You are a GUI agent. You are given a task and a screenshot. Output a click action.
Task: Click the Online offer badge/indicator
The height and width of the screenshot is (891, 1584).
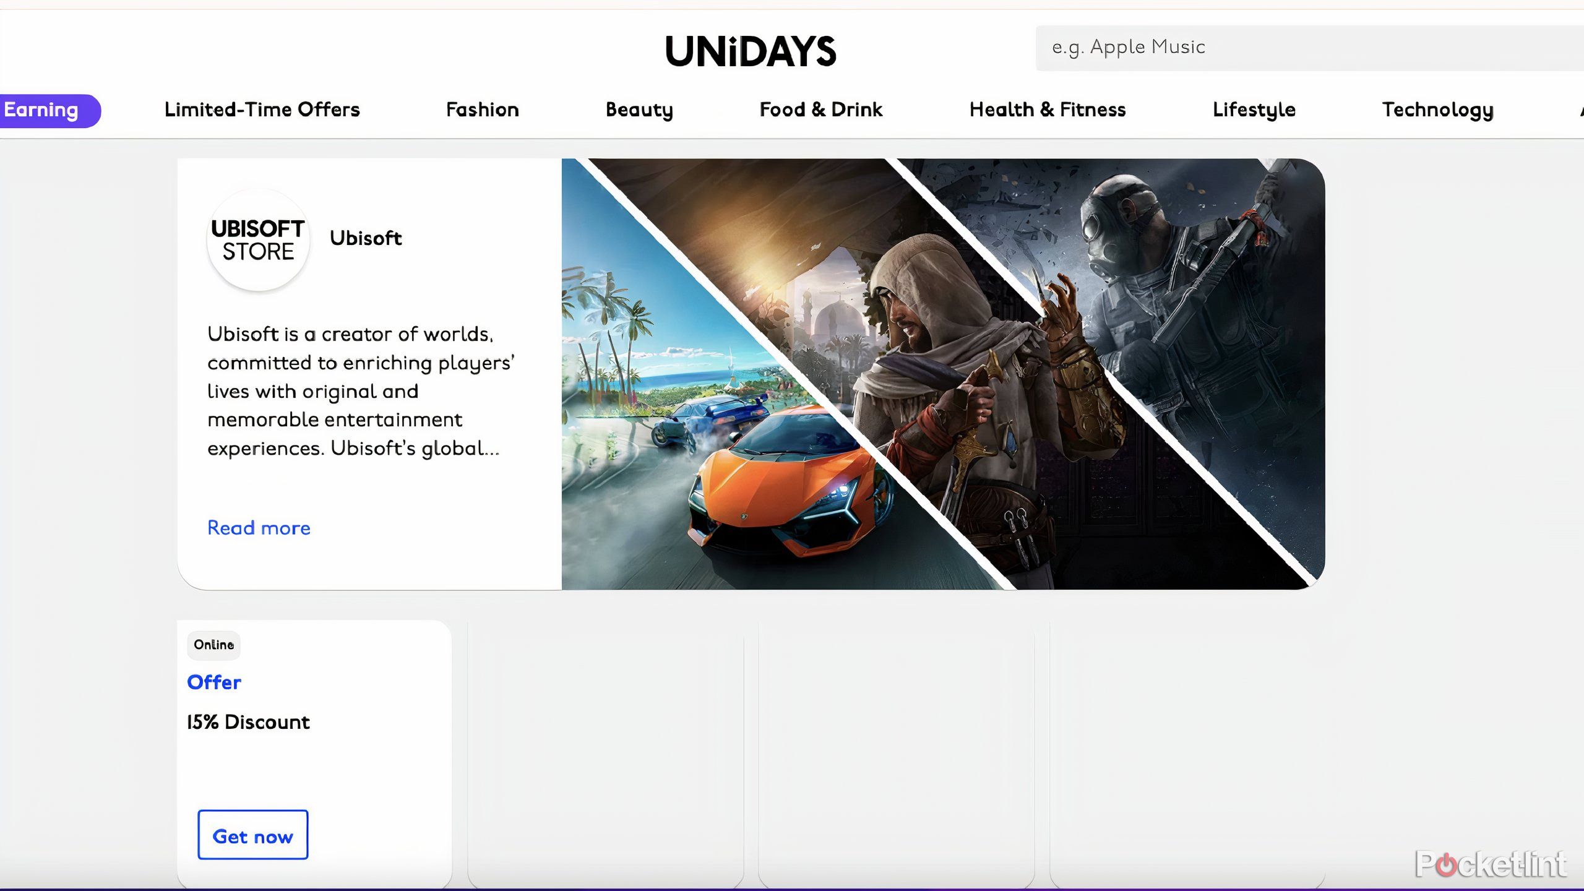[214, 643]
